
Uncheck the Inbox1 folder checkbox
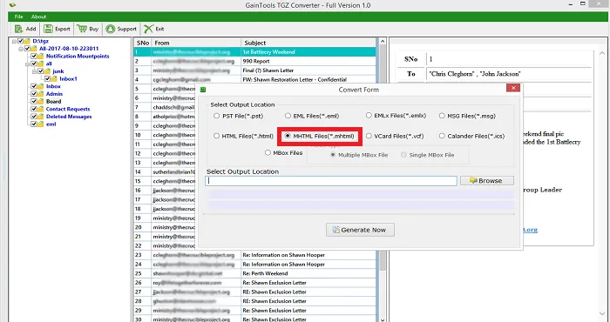coord(47,79)
